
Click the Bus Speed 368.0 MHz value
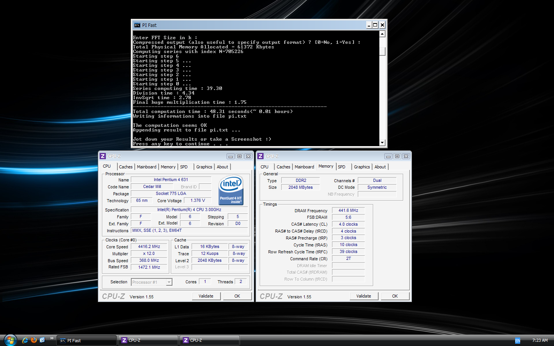pos(149,261)
